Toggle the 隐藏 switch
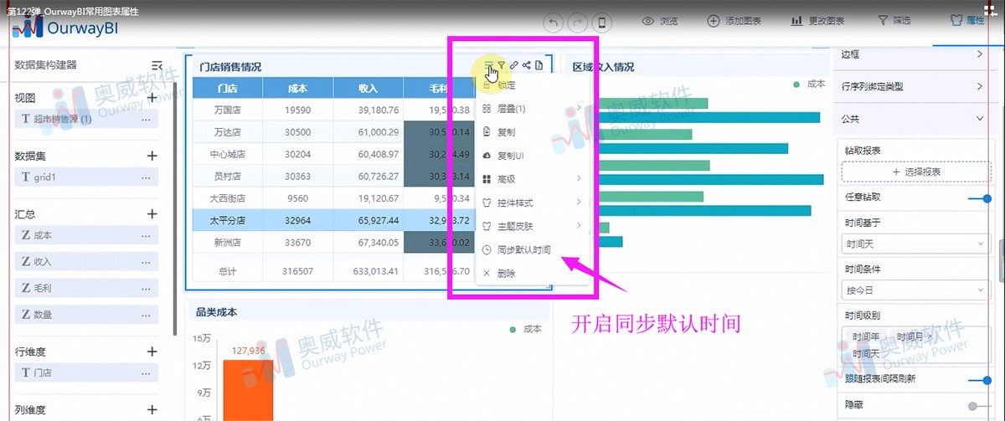This screenshot has width=1005, height=421. pos(979,406)
